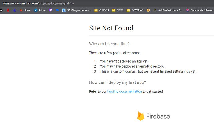Screen dimensions: 214x133
Task: Open the Gerador de Influenc bookmark
Action: coord(200,10)
